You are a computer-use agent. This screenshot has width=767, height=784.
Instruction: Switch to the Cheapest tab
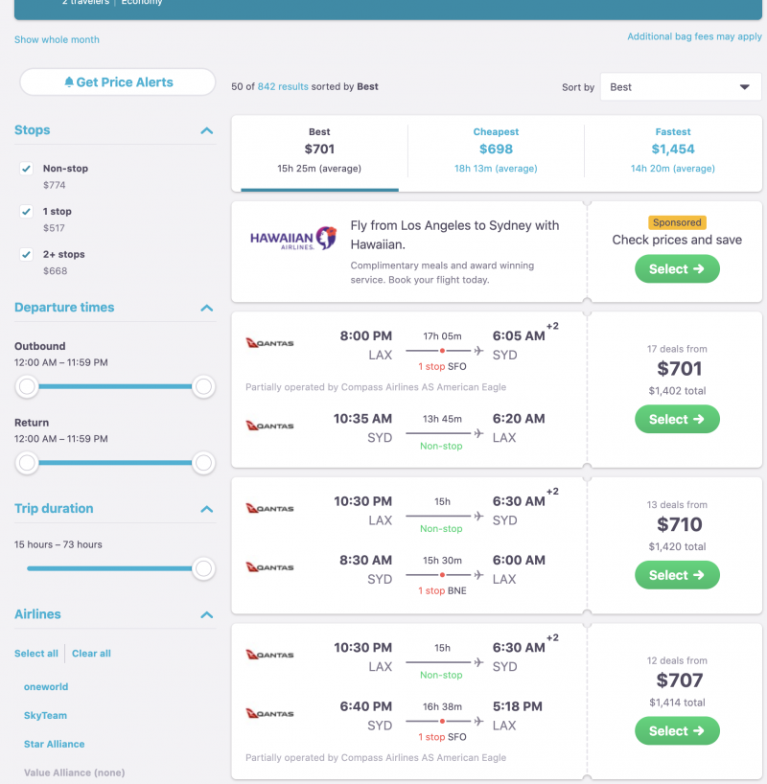click(x=496, y=149)
